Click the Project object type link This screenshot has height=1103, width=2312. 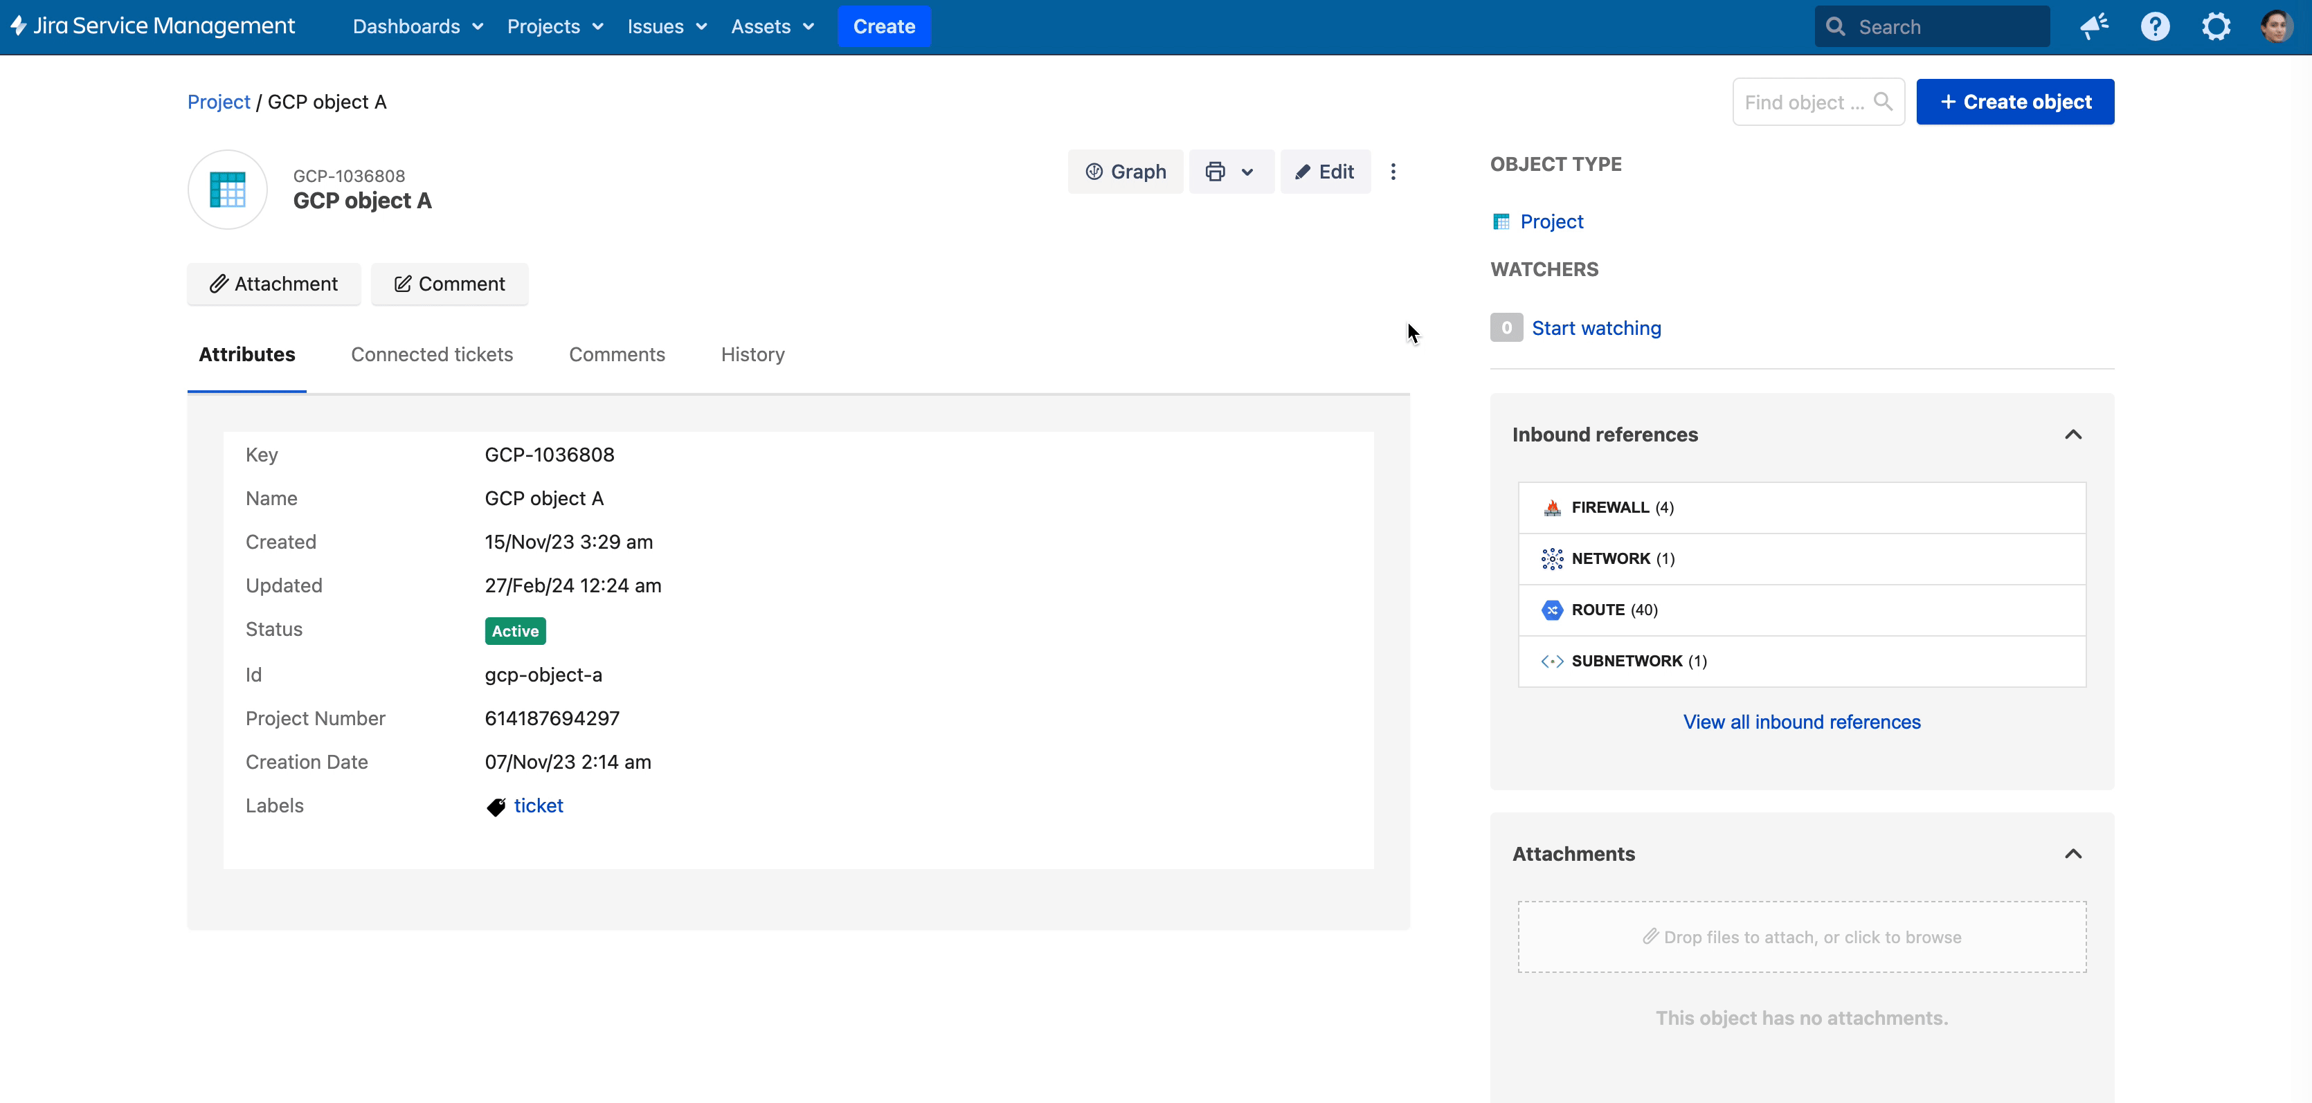pyautogui.click(x=1552, y=221)
